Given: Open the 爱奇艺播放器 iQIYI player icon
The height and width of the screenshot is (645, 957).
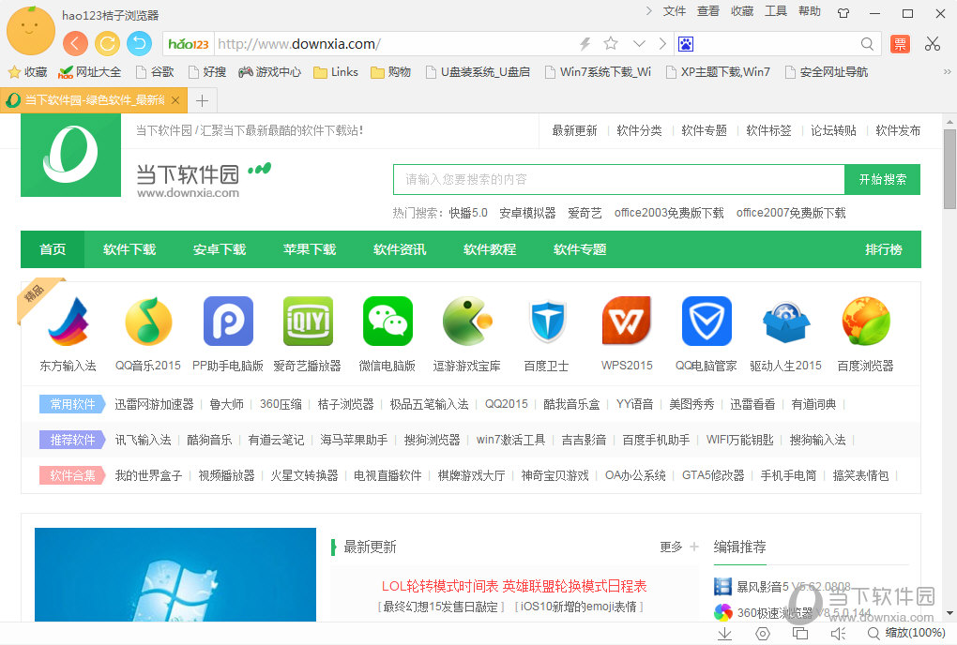Looking at the screenshot, I should tap(307, 322).
